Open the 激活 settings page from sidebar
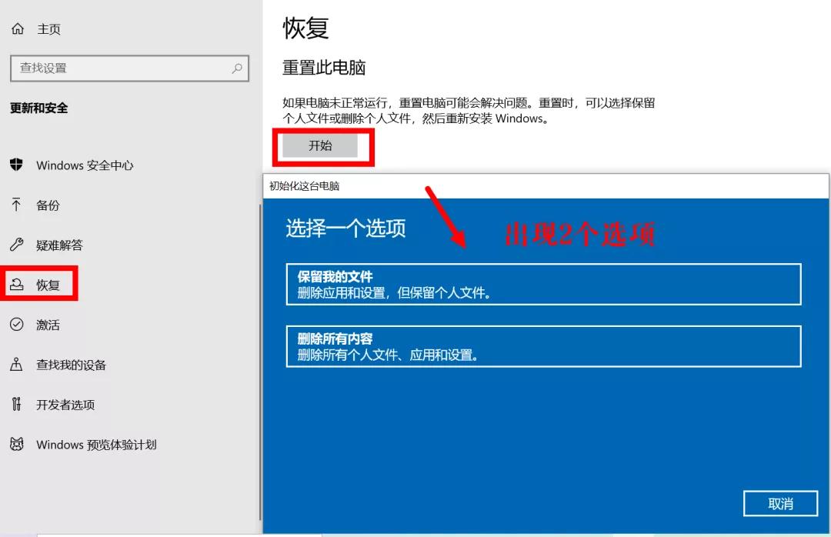The width and height of the screenshot is (831, 537). [x=46, y=325]
